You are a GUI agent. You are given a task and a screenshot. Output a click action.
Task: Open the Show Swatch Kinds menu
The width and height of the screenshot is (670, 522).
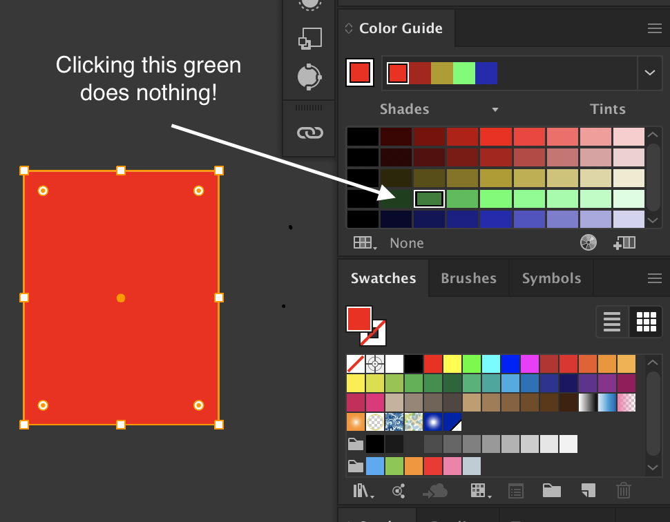pyautogui.click(x=479, y=490)
